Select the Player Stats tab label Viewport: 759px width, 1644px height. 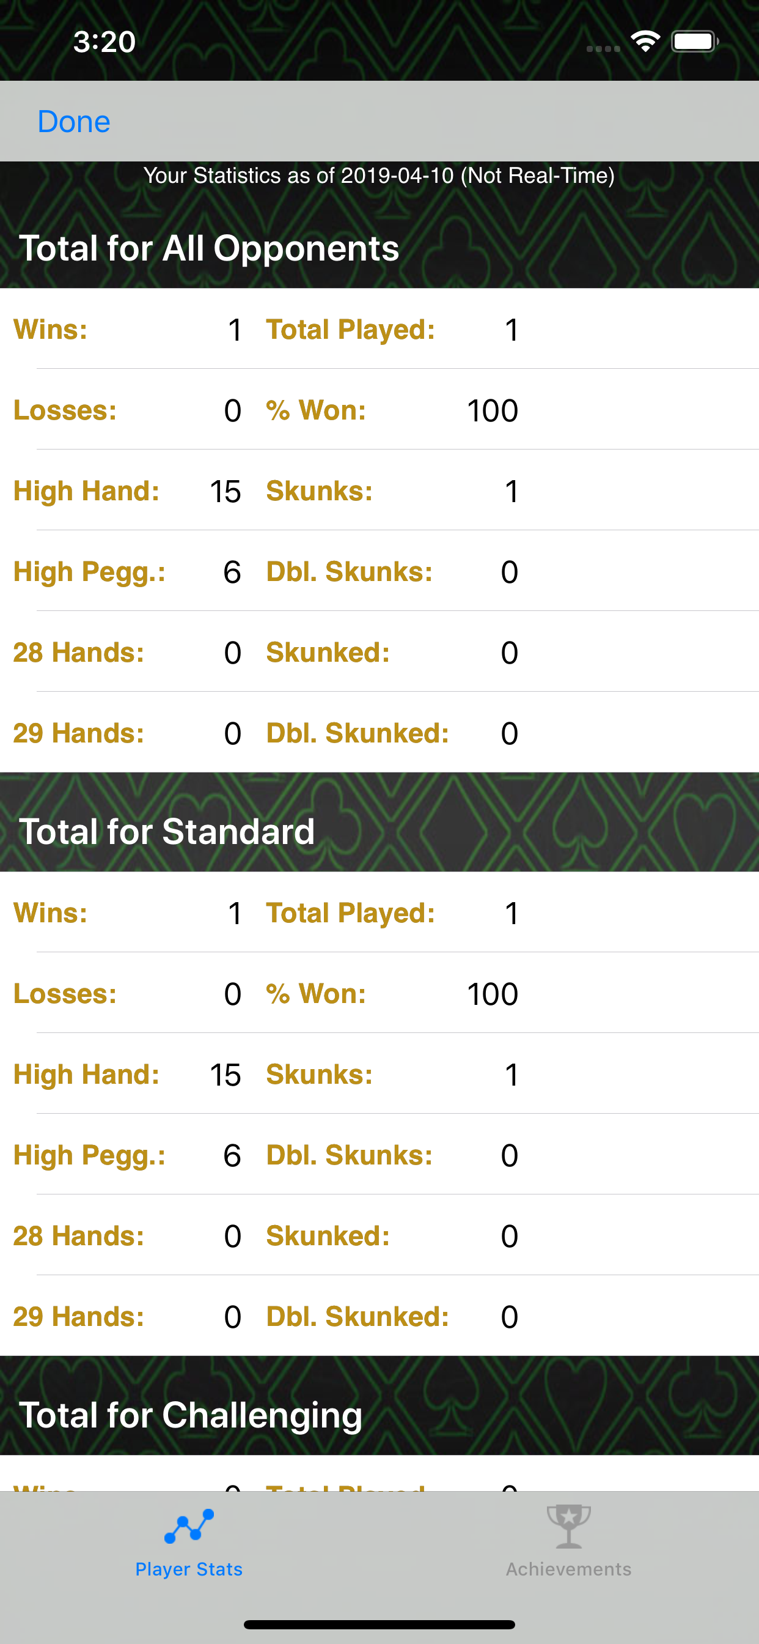[189, 1569]
